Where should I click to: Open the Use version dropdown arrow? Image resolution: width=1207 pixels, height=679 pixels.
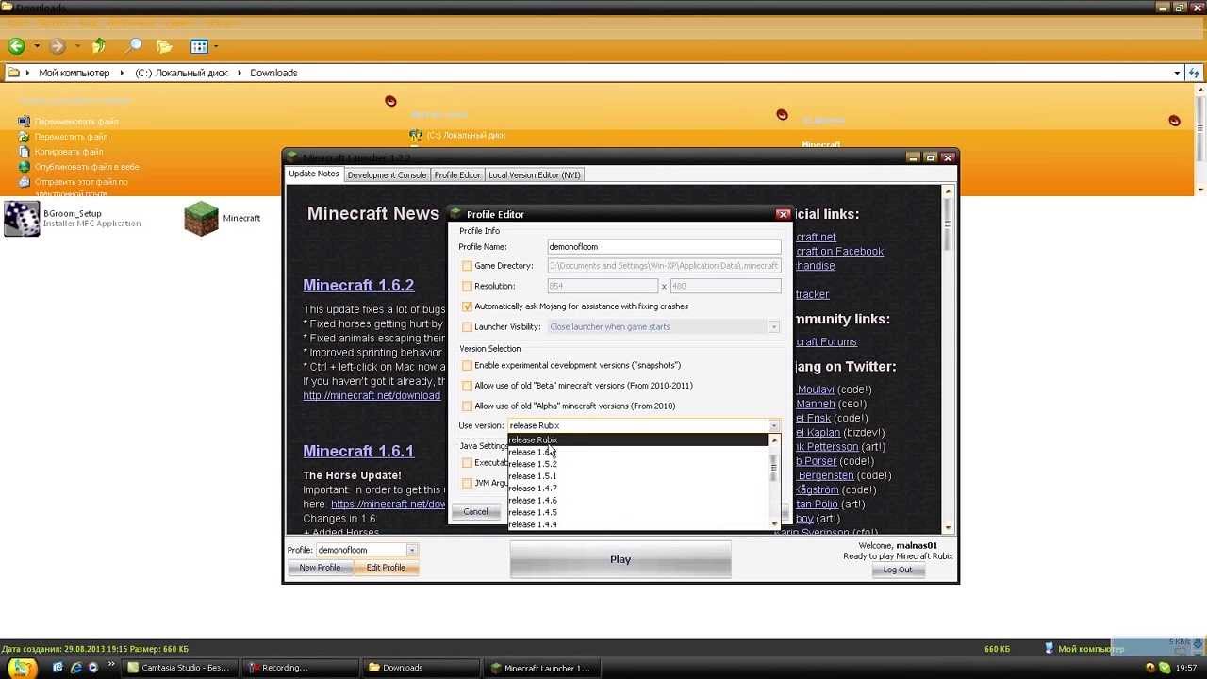[x=773, y=425]
